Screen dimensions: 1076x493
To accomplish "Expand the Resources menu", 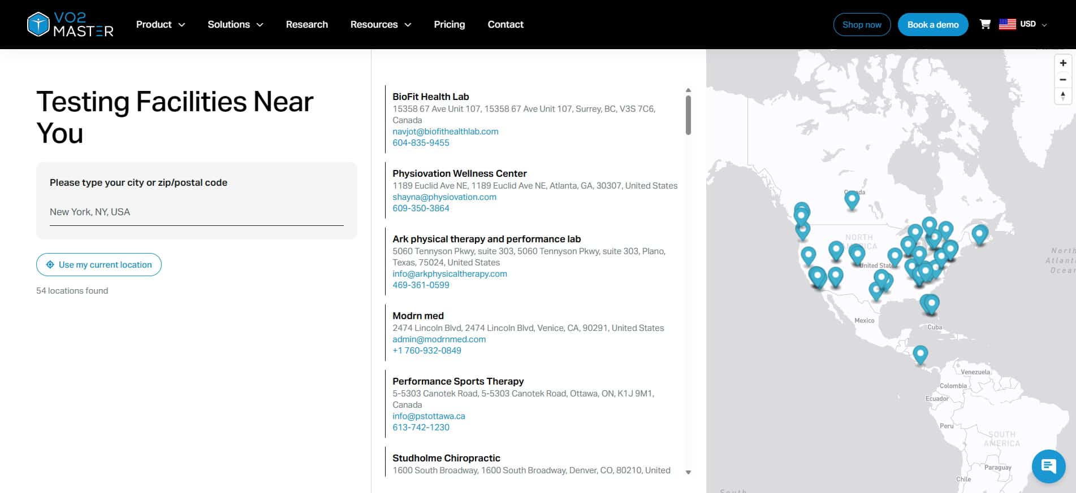I will (x=381, y=24).
